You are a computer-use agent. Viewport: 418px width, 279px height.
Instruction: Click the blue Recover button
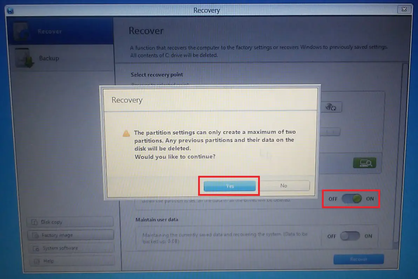coord(358,259)
